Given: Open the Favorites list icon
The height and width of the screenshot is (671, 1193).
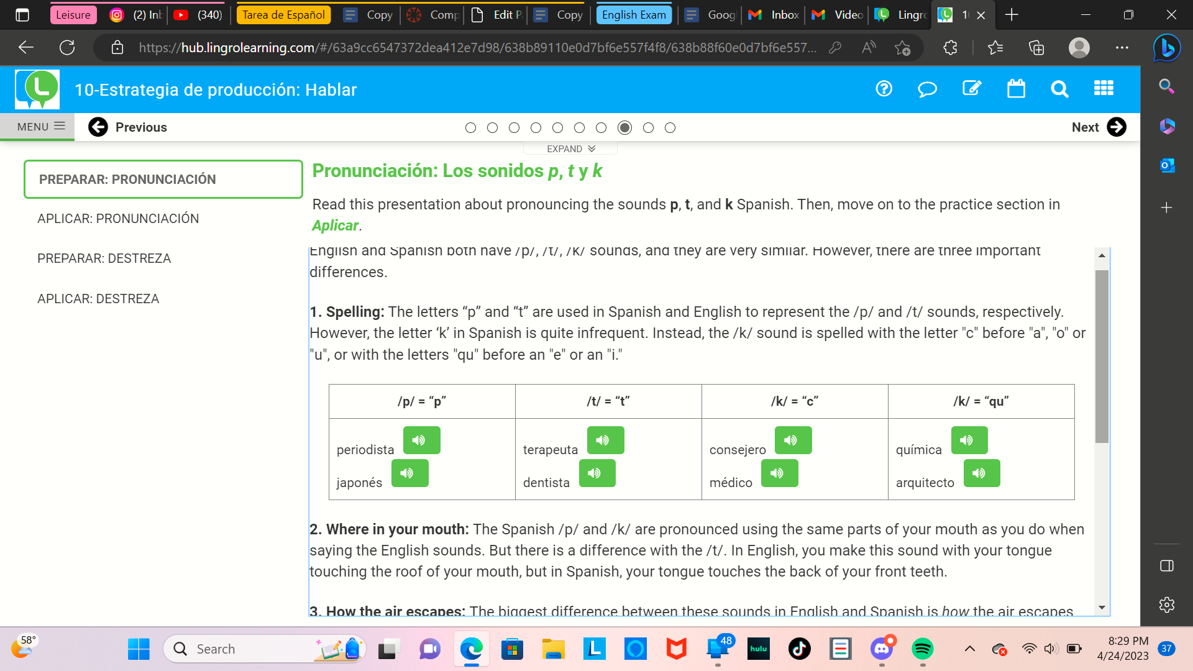Looking at the screenshot, I should 995,47.
